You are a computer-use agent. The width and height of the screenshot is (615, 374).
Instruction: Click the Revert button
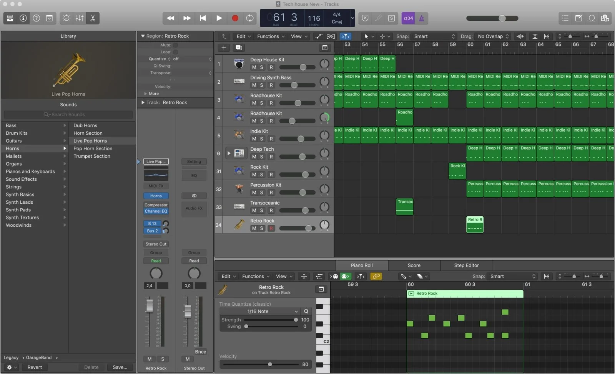pos(35,367)
